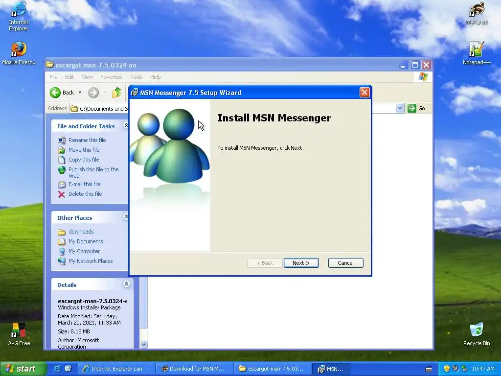Viewport: 501px width, 376px height.
Task: Switch to Internet Explorer taskbar button
Action: (116, 369)
